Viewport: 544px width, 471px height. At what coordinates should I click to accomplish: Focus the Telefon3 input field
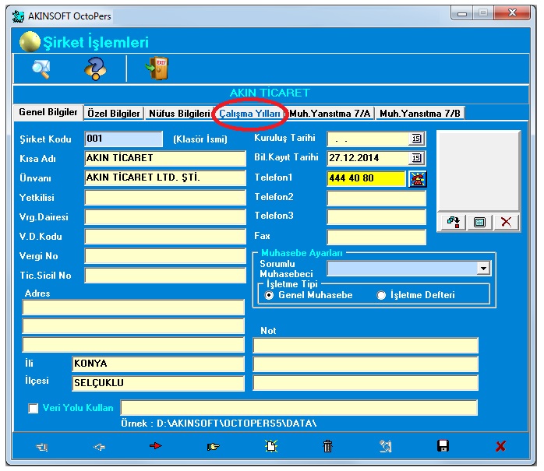(376, 217)
